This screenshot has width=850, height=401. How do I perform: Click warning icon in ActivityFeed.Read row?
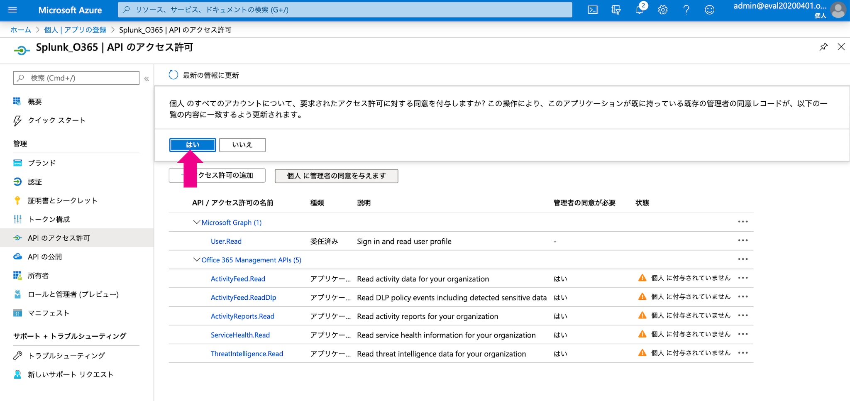(642, 278)
